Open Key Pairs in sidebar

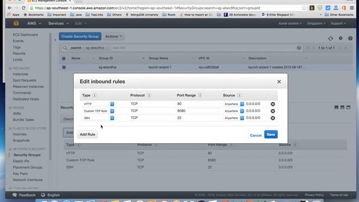pyautogui.click(x=20, y=173)
